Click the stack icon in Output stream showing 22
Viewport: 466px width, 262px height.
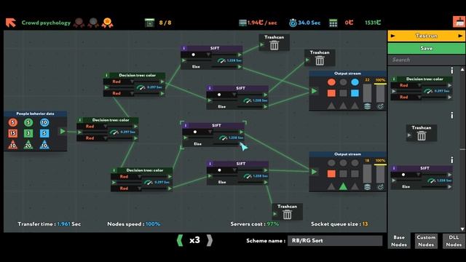[x=367, y=106]
